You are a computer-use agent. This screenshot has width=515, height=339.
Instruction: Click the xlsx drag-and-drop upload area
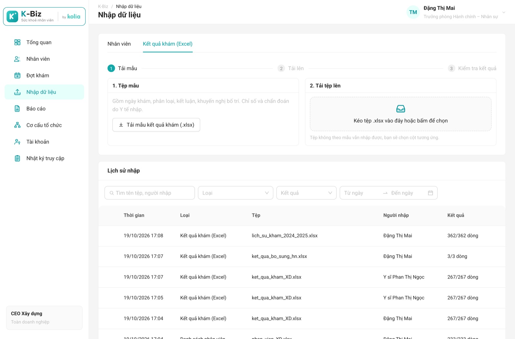tap(400, 114)
